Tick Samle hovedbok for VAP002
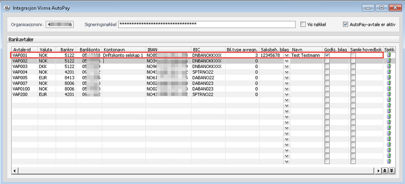The width and height of the screenshot is (405, 184). click(353, 61)
